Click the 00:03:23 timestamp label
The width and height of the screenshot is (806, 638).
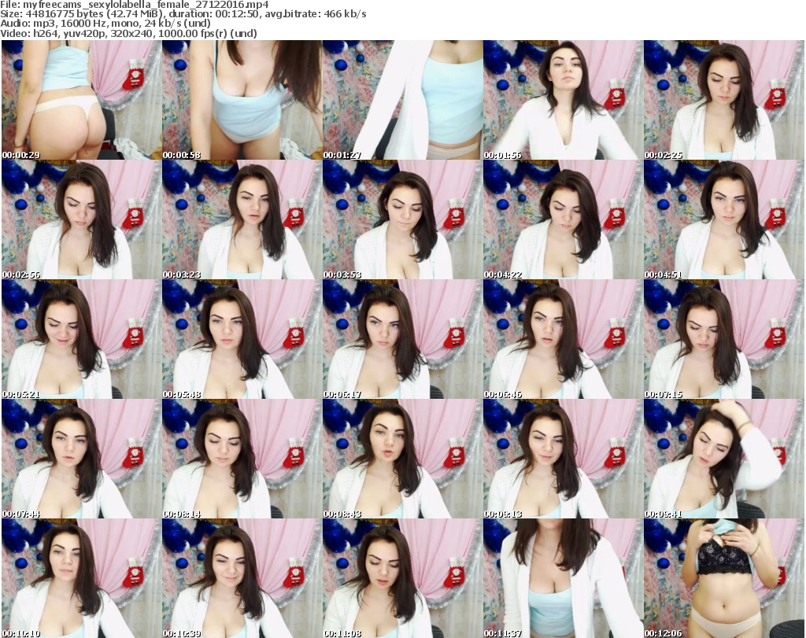[182, 275]
